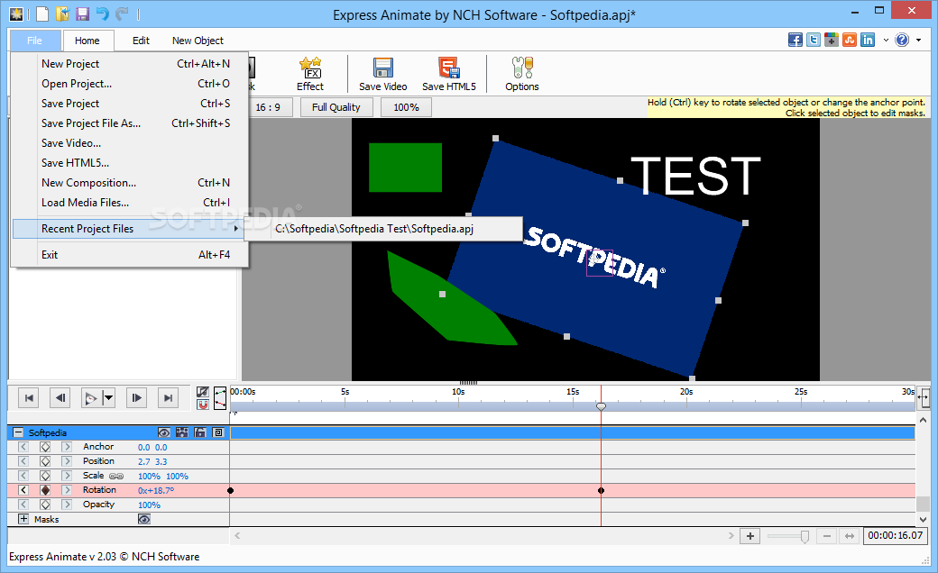938x573 pixels.
Task: Click timeline zoom out minus button
Action: pos(827,536)
